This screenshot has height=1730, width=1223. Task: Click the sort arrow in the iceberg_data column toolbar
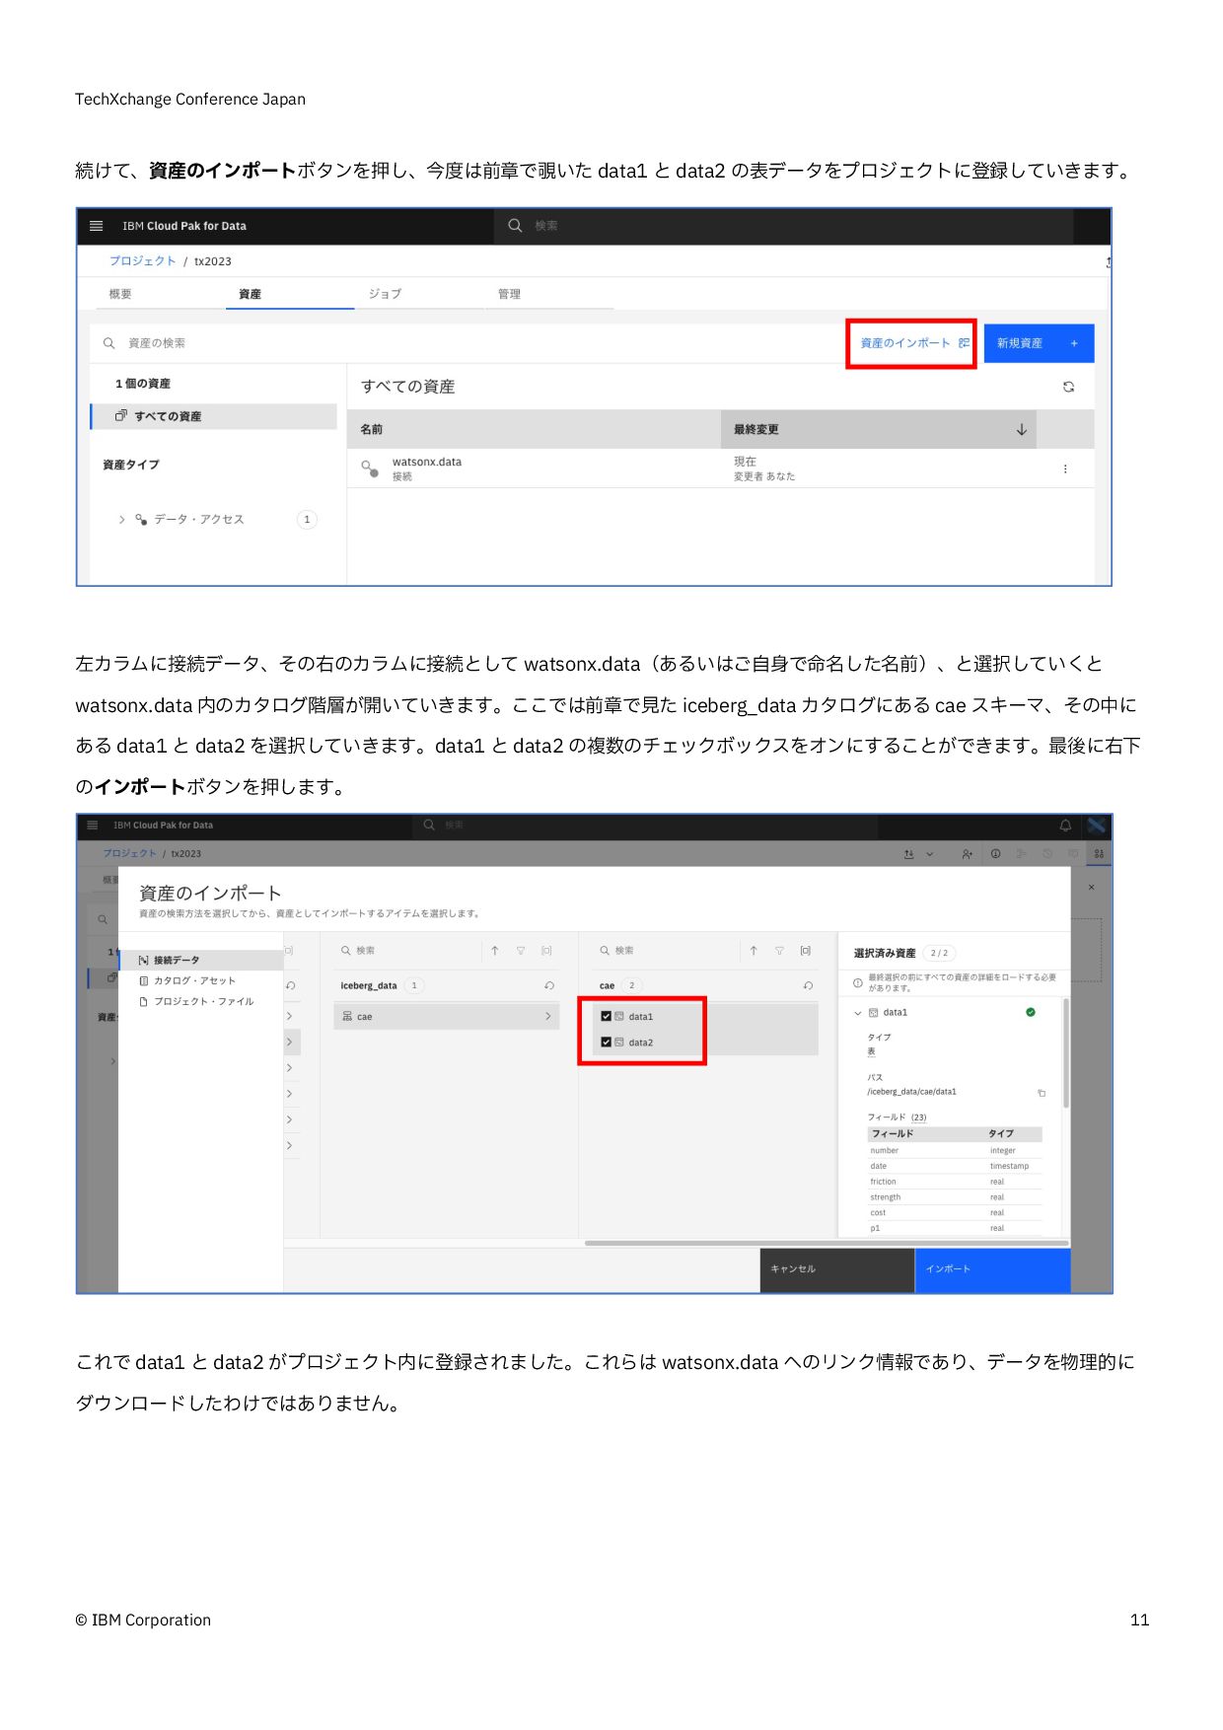click(x=495, y=951)
